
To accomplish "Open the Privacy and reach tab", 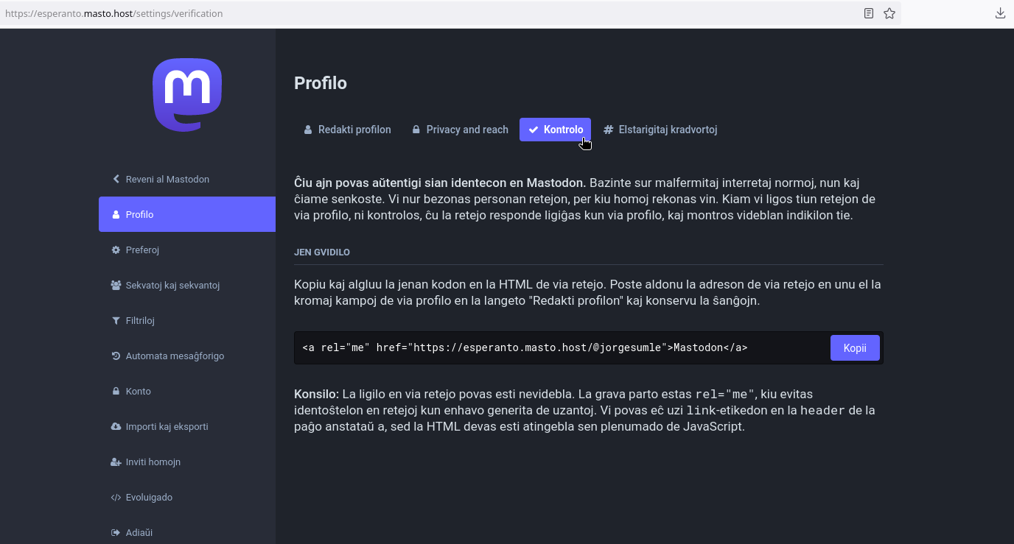I will coord(460,130).
